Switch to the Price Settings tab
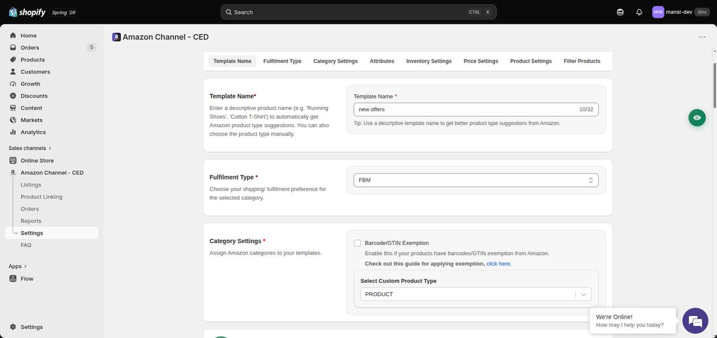Image resolution: width=717 pixels, height=338 pixels. coord(481,61)
